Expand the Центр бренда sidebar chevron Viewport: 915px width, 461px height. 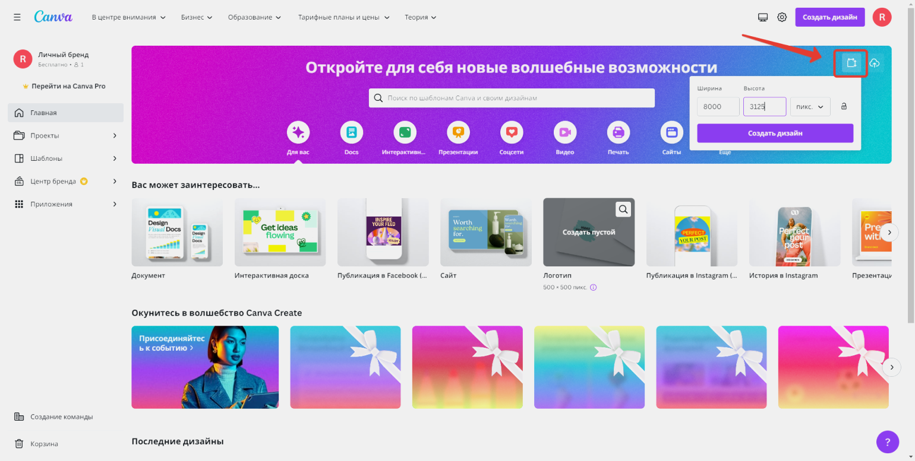tap(115, 181)
